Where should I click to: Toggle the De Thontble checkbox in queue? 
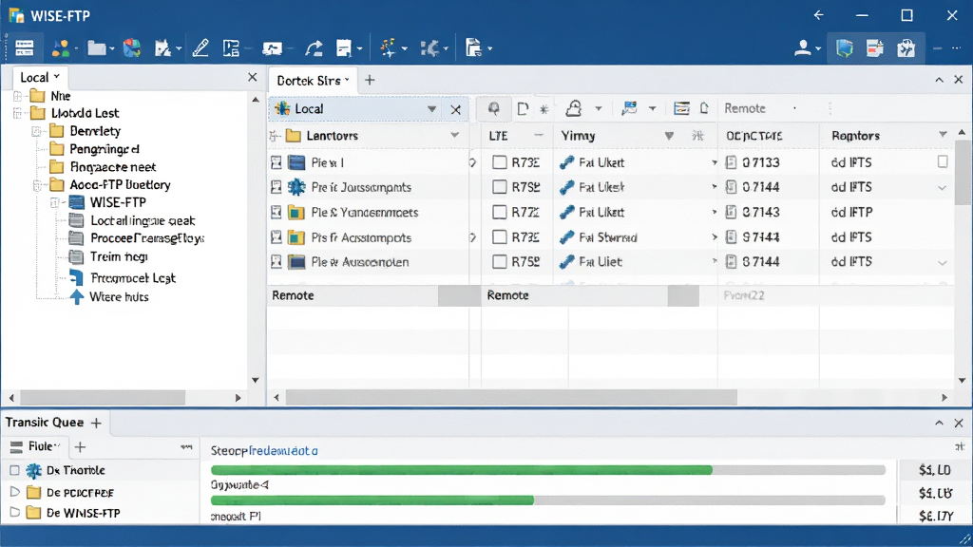click(14, 471)
